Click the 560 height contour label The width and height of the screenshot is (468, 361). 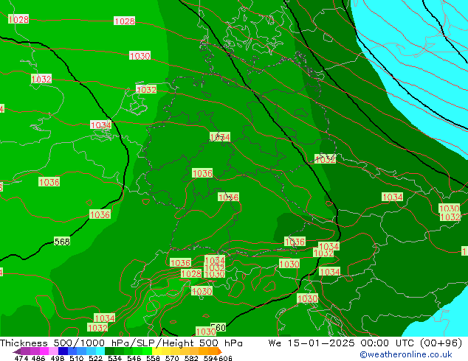(x=218, y=327)
